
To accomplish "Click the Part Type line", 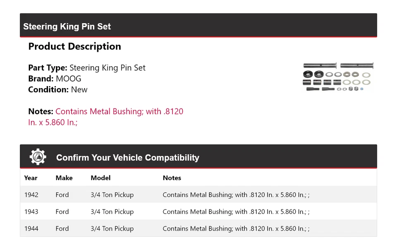I will (x=87, y=68).
